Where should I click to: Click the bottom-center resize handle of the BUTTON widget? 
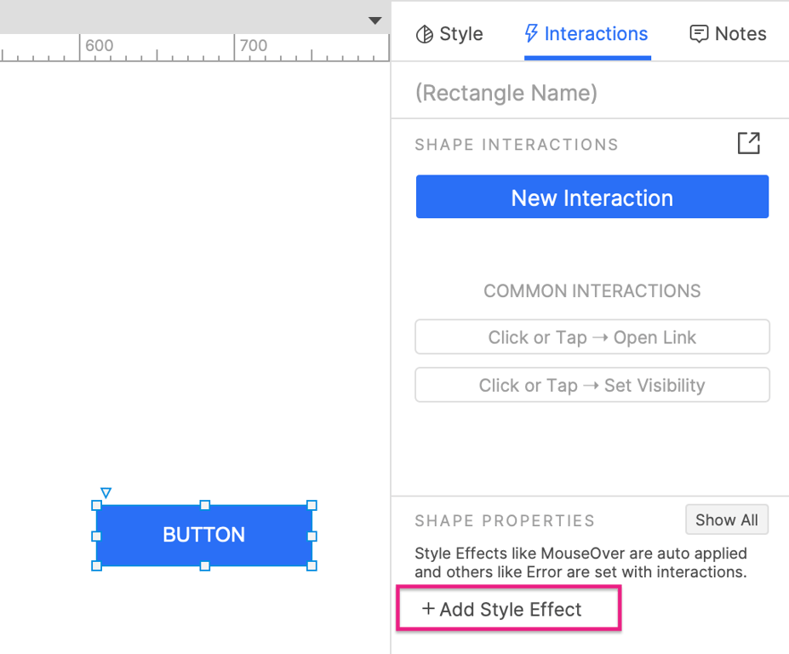[x=204, y=565]
